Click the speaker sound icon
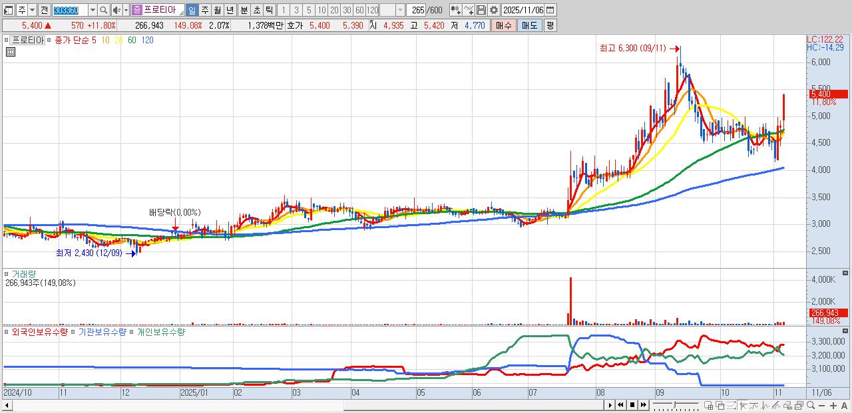 click(116, 10)
